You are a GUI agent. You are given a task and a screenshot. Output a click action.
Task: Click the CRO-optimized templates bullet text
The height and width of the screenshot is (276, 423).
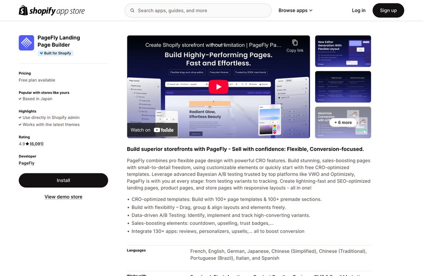(x=226, y=199)
